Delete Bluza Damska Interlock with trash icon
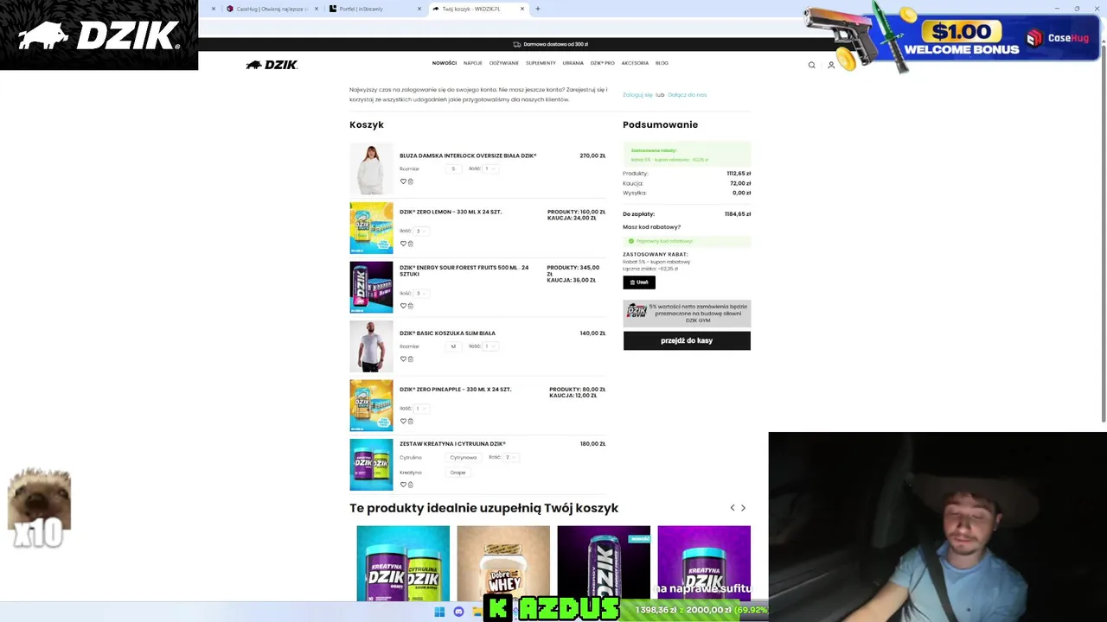The image size is (1107, 622). [x=411, y=181]
